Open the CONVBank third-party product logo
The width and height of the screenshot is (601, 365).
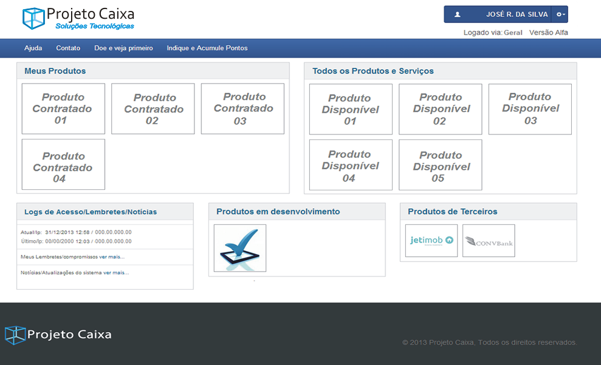pyautogui.click(x=489, y=241)
